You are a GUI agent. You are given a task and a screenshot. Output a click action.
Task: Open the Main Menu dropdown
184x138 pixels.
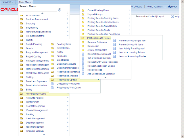[x=26, y=2]
